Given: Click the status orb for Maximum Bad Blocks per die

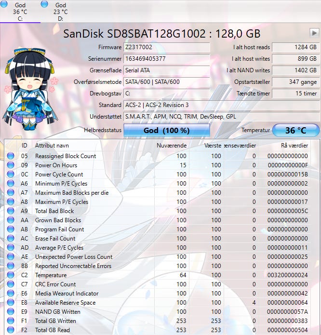Looking at the screenshot, I should [x=11, y=192].
